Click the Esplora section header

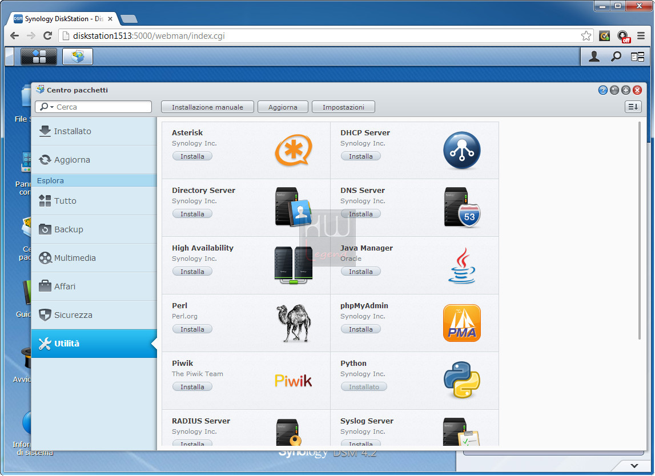coord(94,180)
